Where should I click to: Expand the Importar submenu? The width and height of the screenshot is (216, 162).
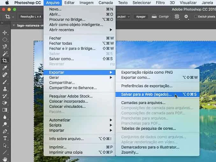coord(80,130)
